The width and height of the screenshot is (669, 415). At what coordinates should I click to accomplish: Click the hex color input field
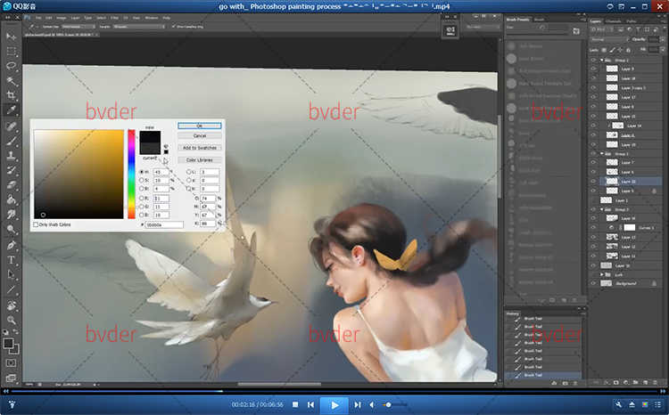165,224
